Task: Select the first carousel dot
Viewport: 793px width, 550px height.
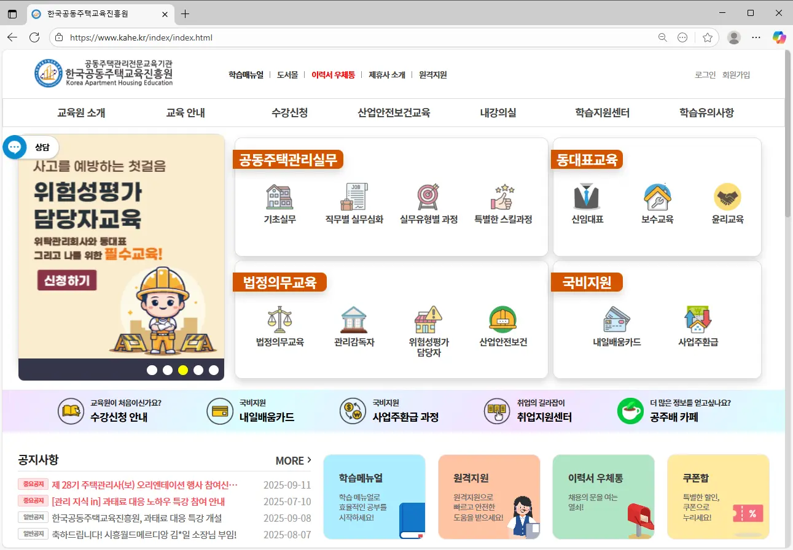Action: (x=152, y=370)
